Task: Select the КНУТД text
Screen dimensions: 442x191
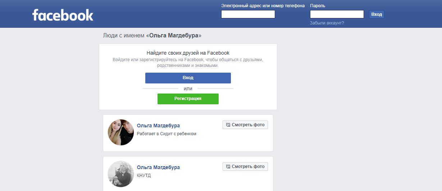Action: (x=144, y=176)
